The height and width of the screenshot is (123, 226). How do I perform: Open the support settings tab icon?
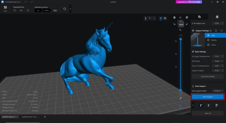click(217, 17)
